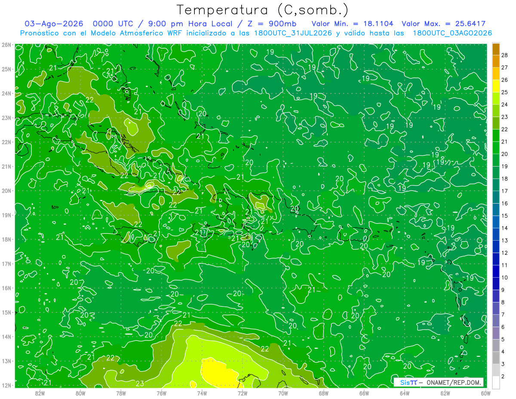Click the legend value '2' on color scale
The image size is (516, 399).
503,377
